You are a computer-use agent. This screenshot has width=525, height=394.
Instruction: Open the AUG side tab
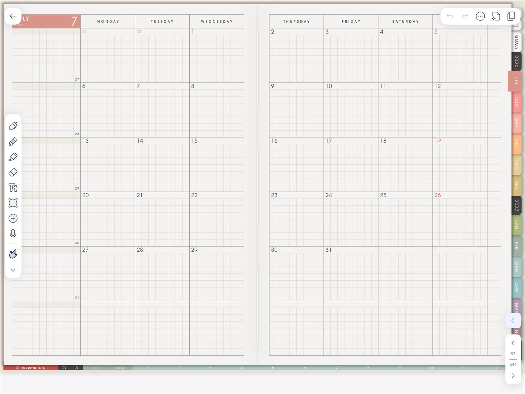pyautogui.click(x=516, y=102)
